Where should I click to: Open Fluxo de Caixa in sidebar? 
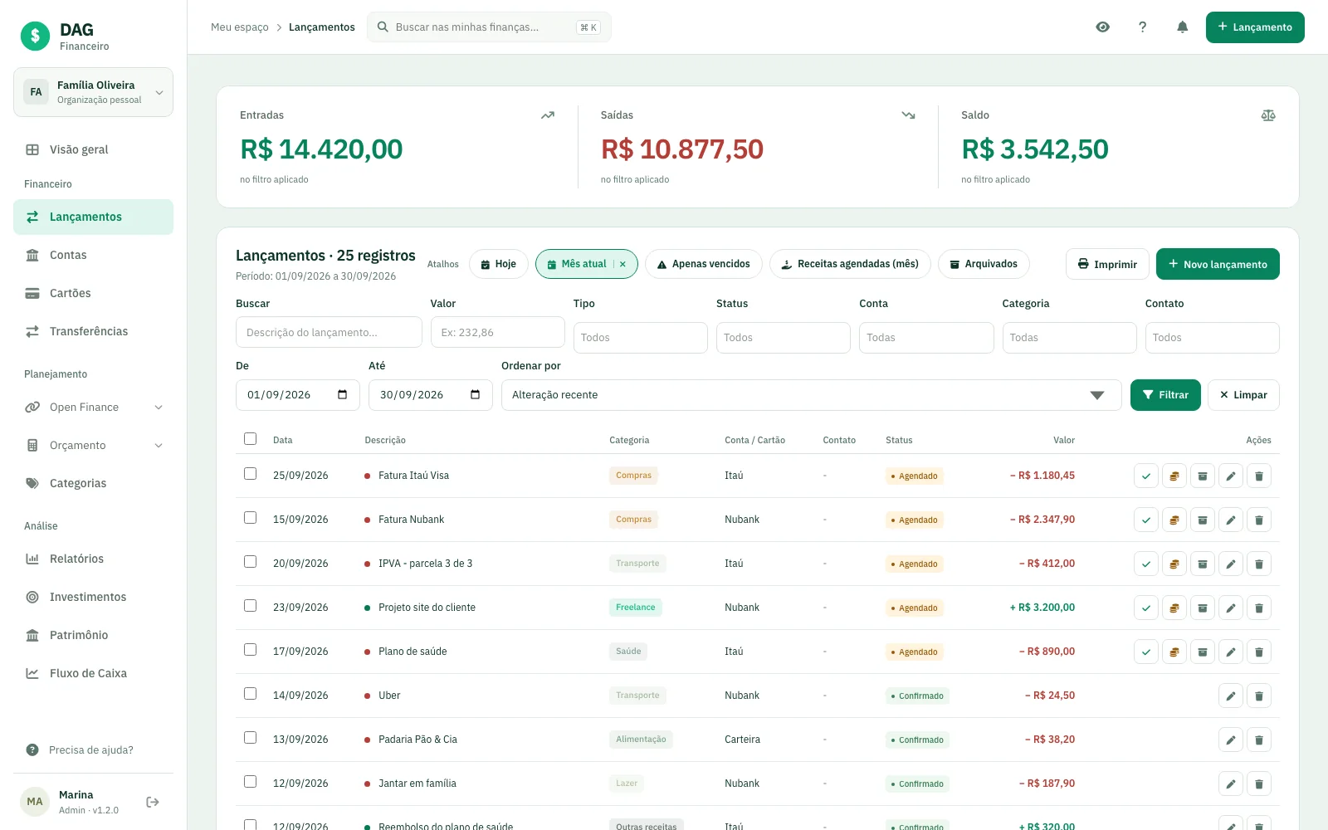(93, 674)
